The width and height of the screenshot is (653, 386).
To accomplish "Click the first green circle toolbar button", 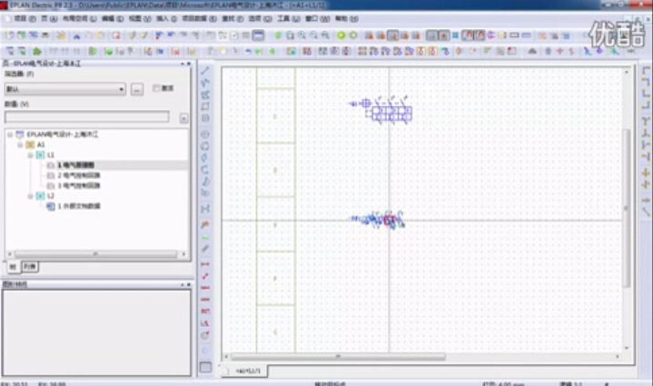I will pos(341,35).
